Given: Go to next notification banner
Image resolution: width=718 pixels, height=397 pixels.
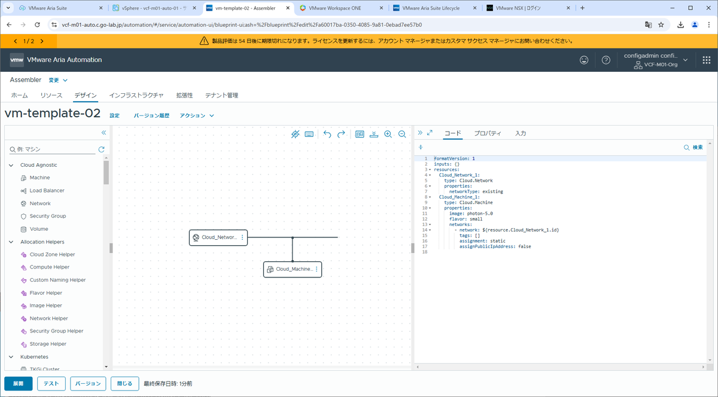Looking at the screenshot, I should [42, 41].
